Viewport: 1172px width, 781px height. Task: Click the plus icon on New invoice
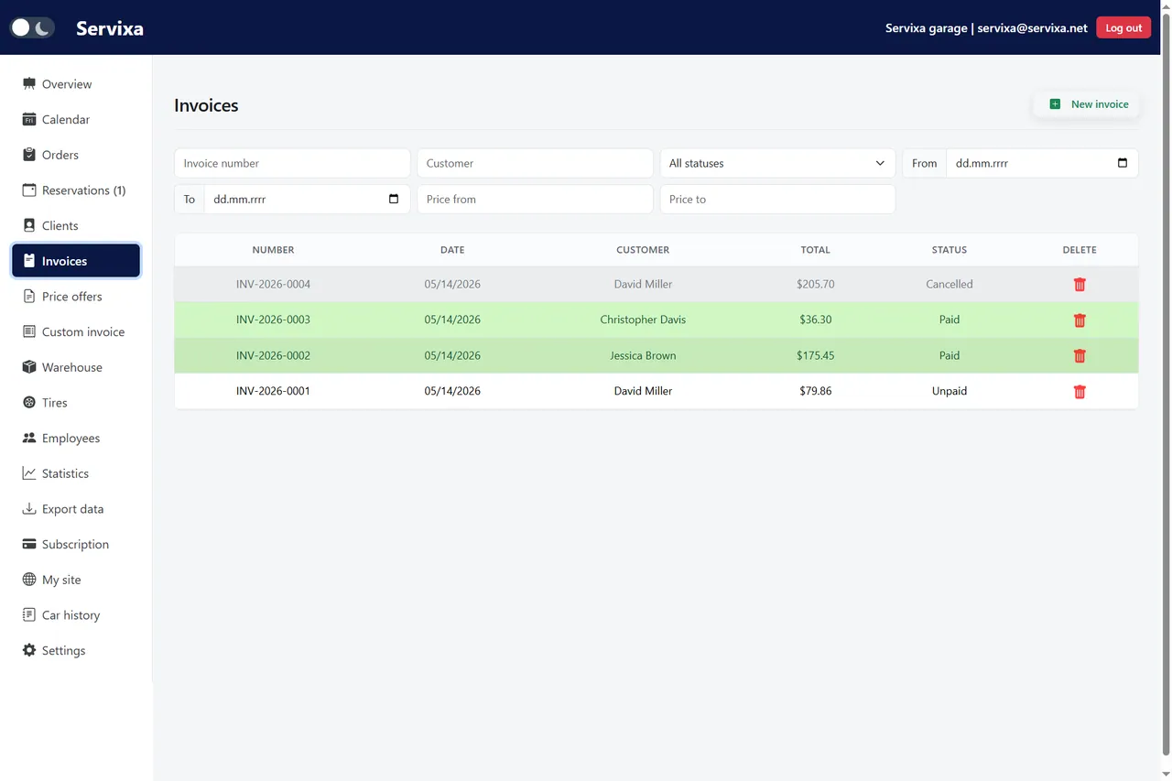1055,104
